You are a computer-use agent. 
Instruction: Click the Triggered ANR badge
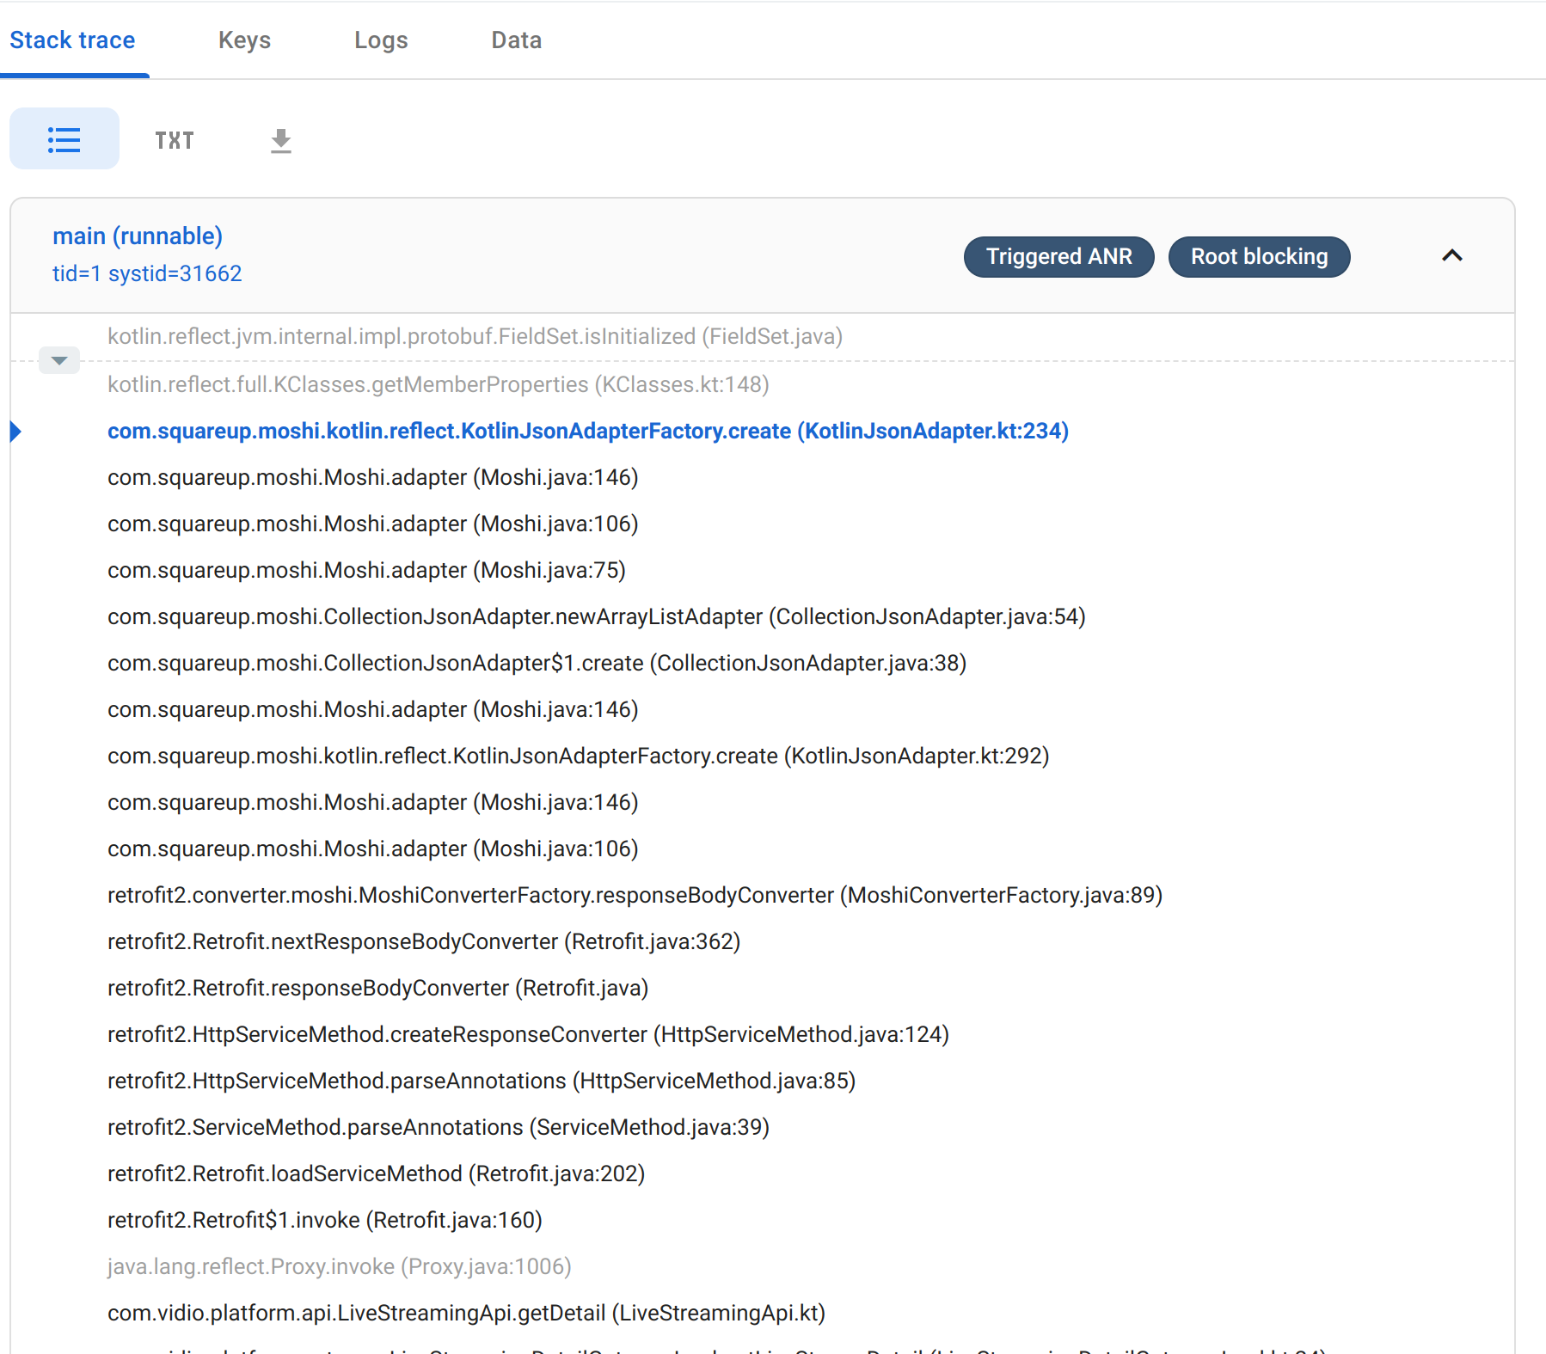[x=1058, y=256]
